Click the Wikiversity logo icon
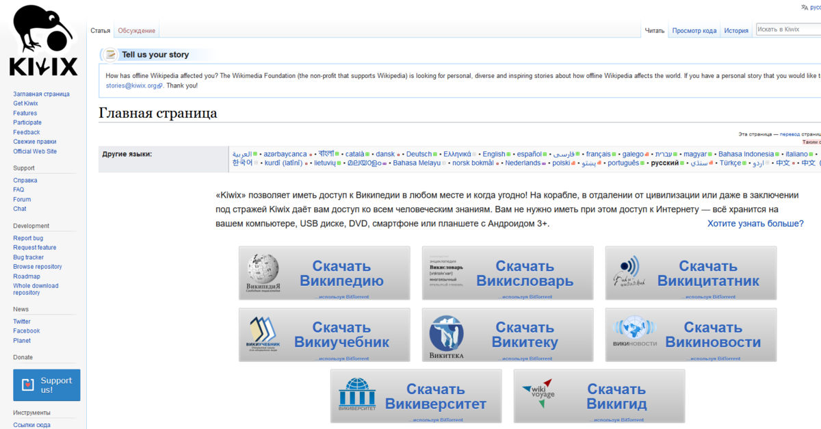This screenshot has height=429, width=821. click(x=357, y=395)
